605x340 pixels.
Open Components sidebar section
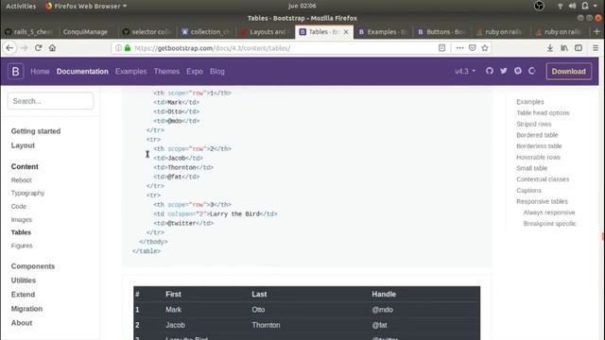click(33, 266)
